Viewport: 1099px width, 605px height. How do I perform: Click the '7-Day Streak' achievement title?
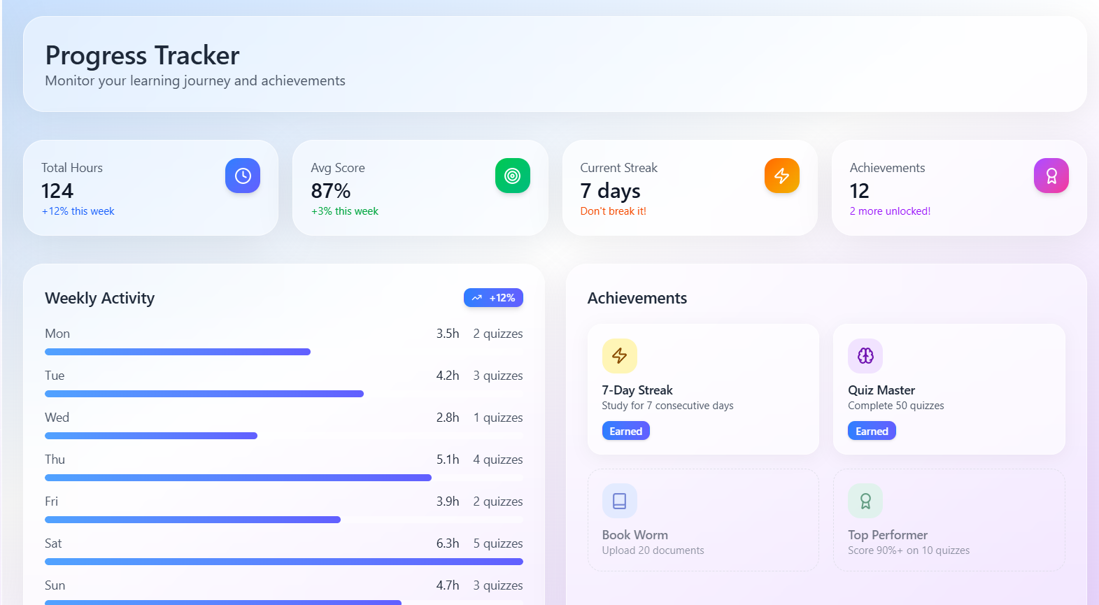(x=637, y=390)
